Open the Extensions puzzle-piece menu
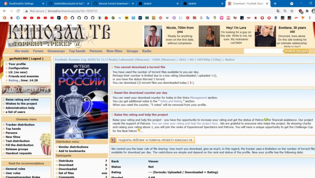The height and width of the screenshot is (178, 315). (307, 11)
